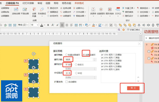Toggle bold formatting with B icon

48,25
